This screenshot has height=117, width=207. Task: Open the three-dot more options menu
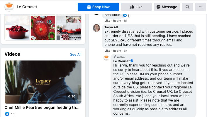pos(201,7)
